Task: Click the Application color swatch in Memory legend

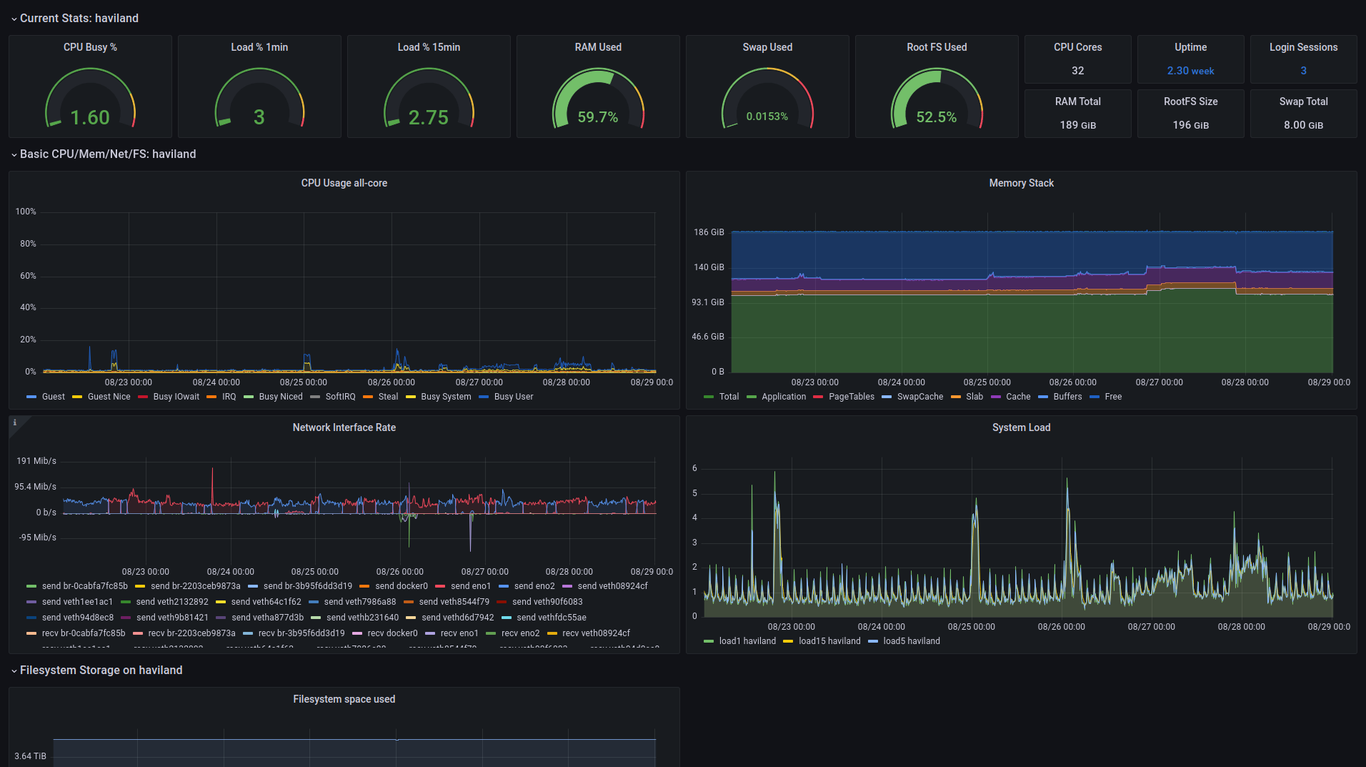Action: (751, 397)
